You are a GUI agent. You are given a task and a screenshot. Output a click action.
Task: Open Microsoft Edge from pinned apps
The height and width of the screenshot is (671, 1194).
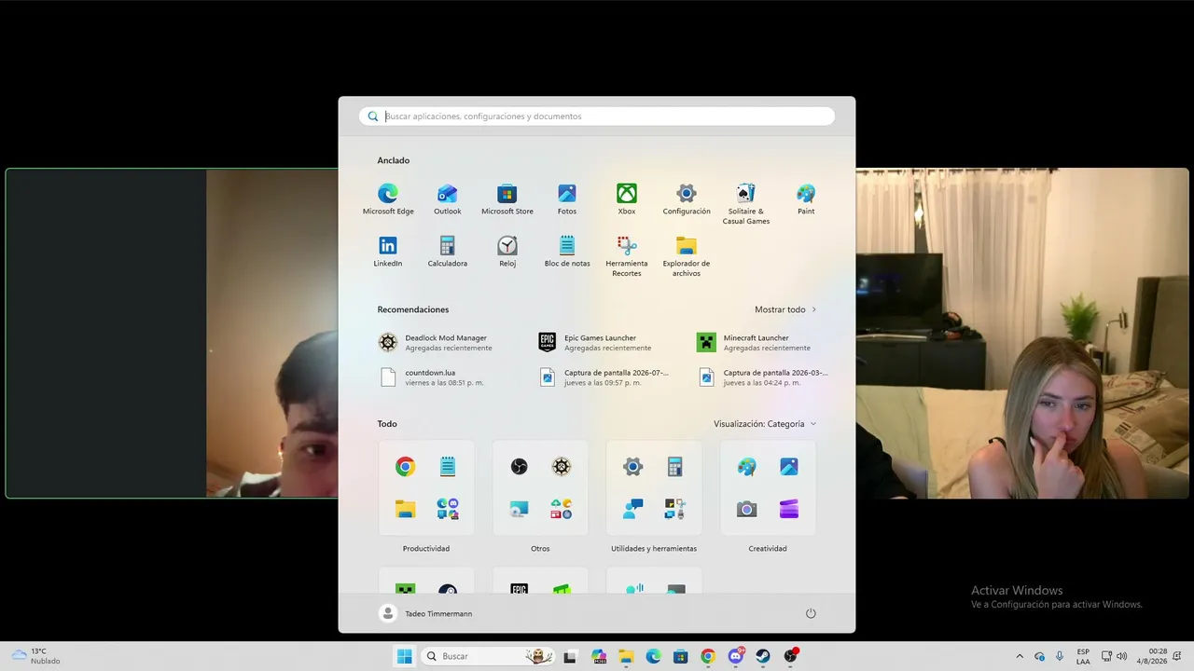coord(388,199)
